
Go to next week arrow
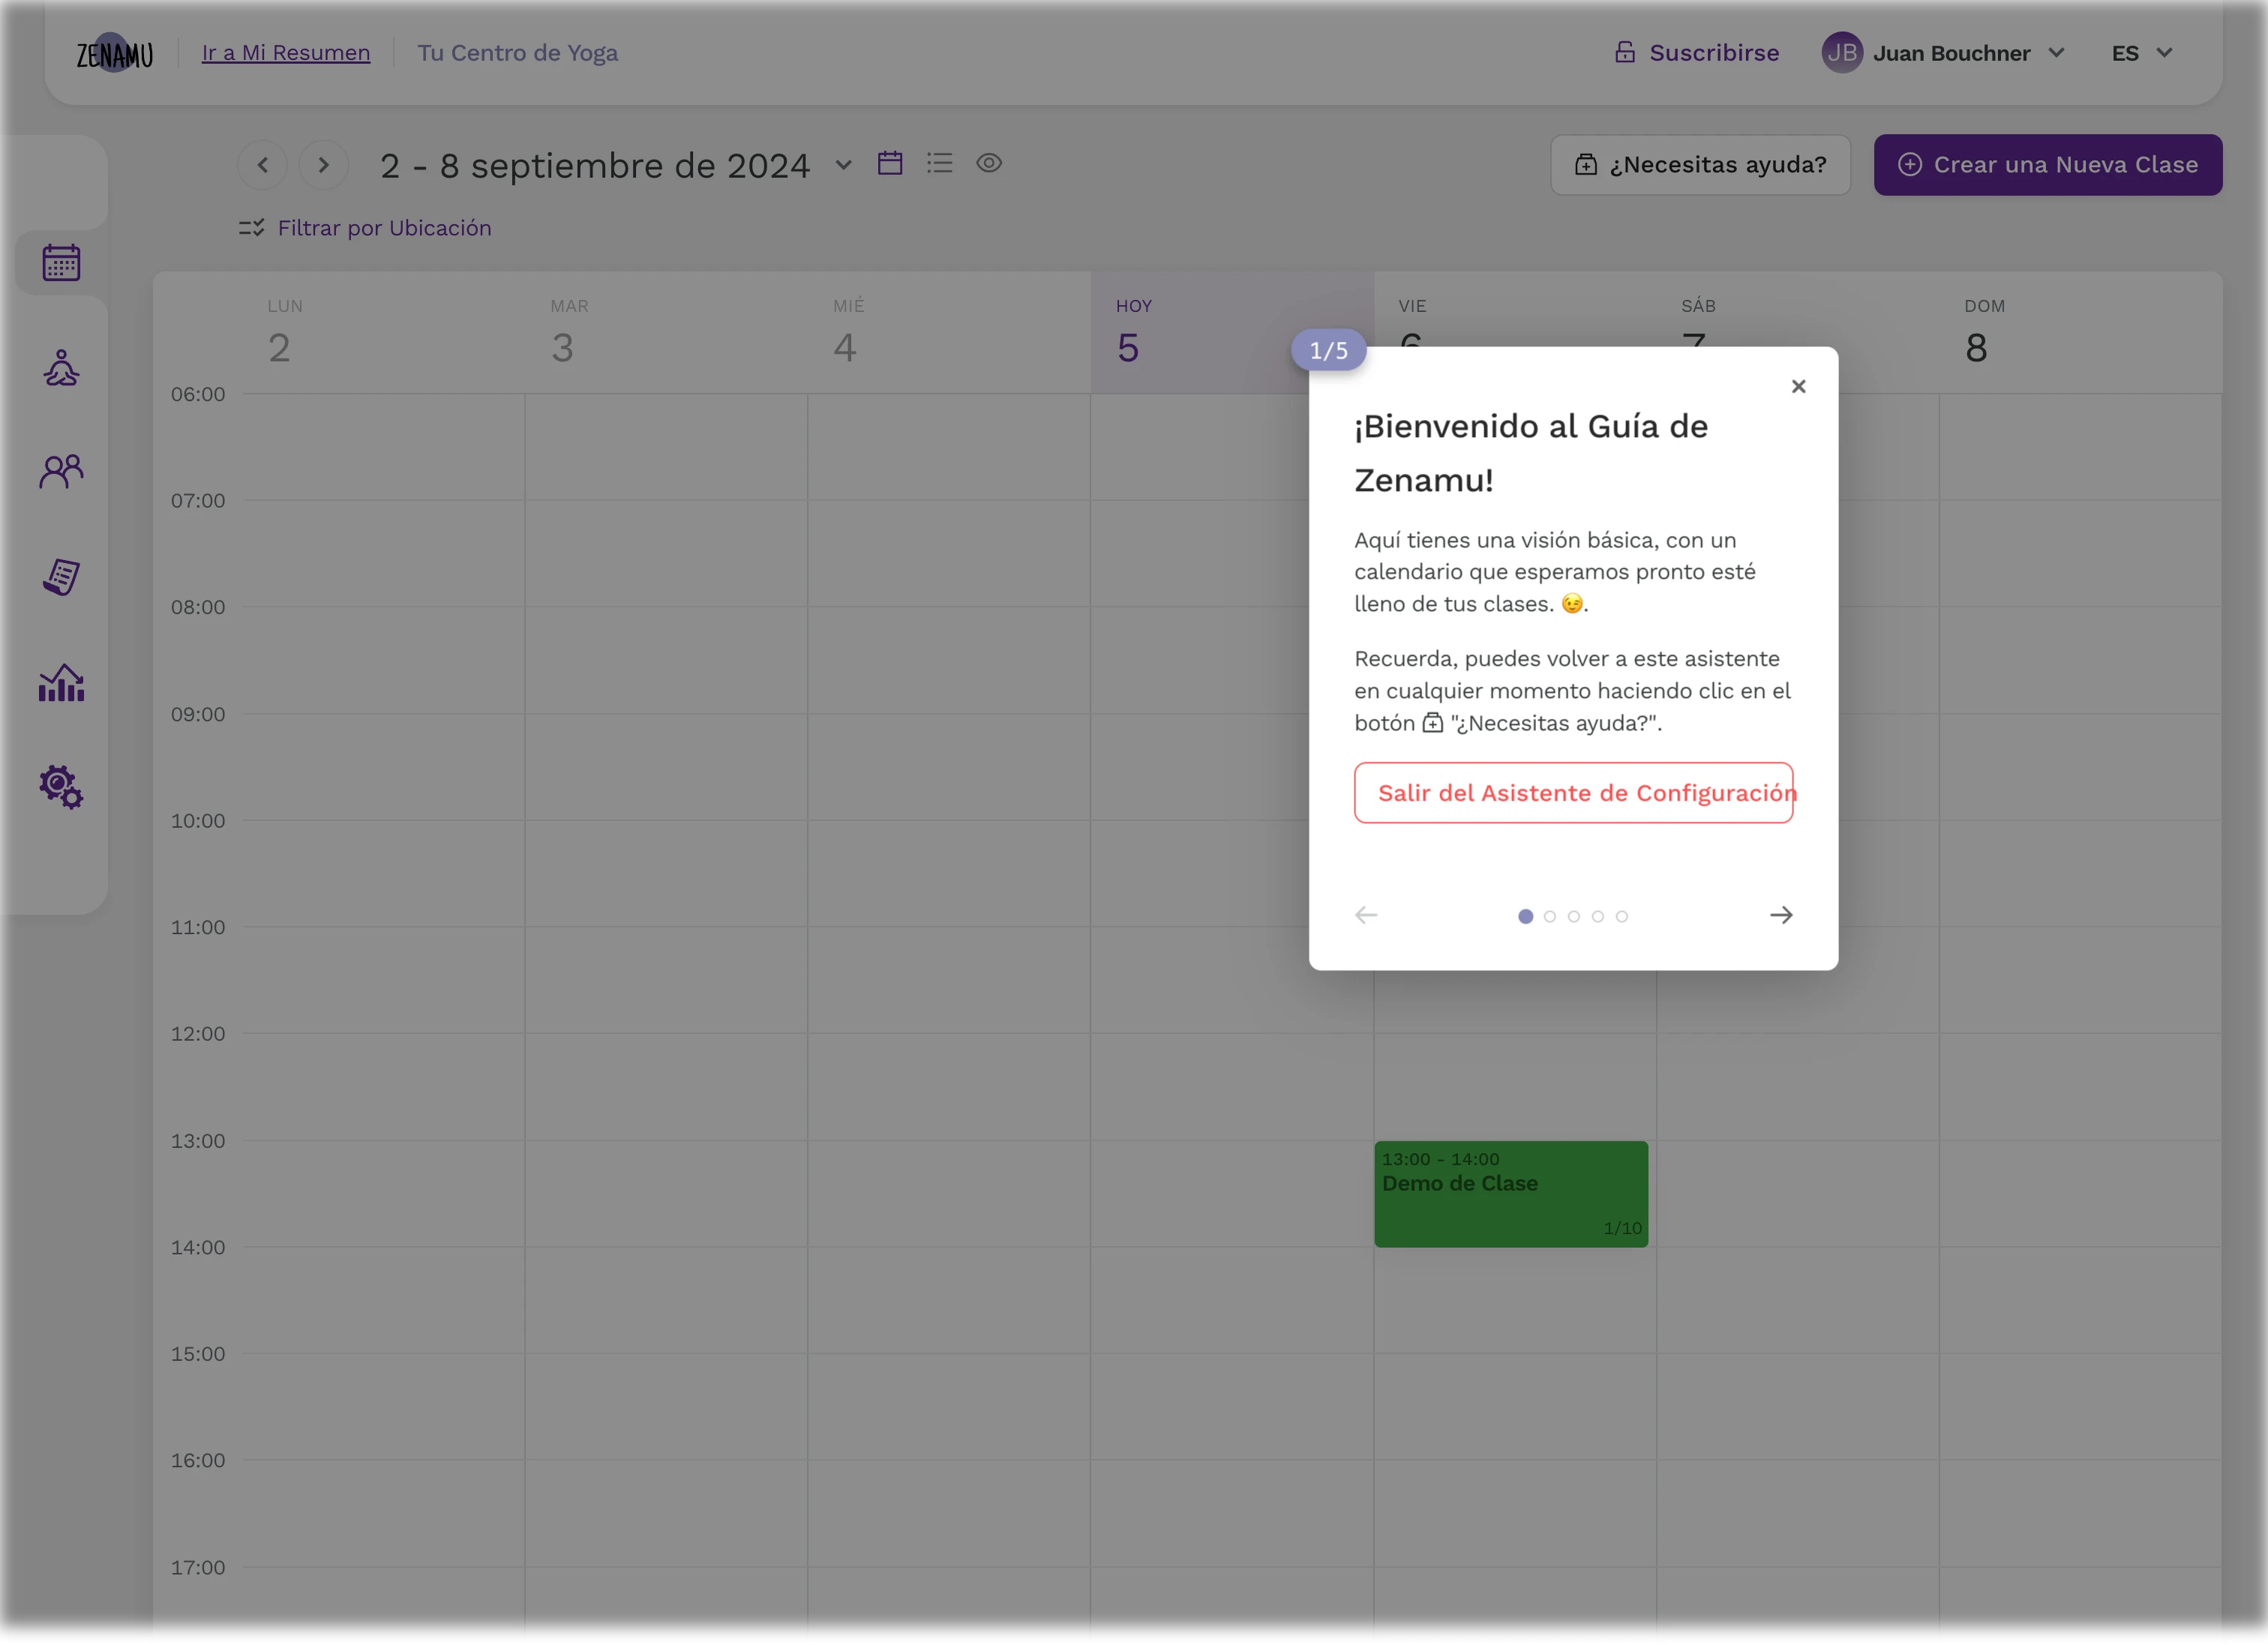point(323,165)
